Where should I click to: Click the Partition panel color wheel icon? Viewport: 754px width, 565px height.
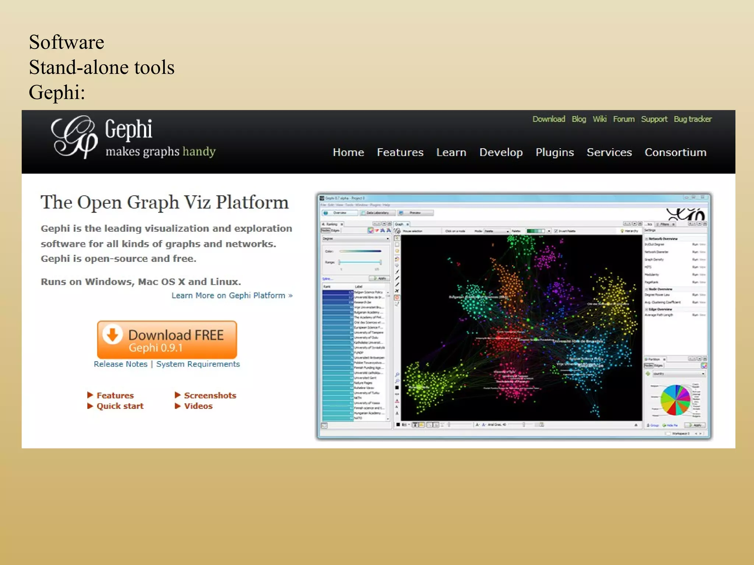704,366
